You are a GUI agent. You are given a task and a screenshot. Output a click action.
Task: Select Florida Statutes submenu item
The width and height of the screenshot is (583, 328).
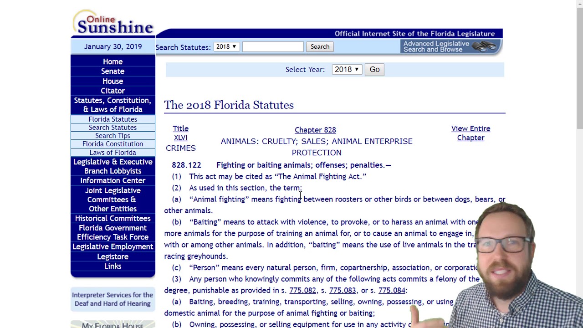113,119
